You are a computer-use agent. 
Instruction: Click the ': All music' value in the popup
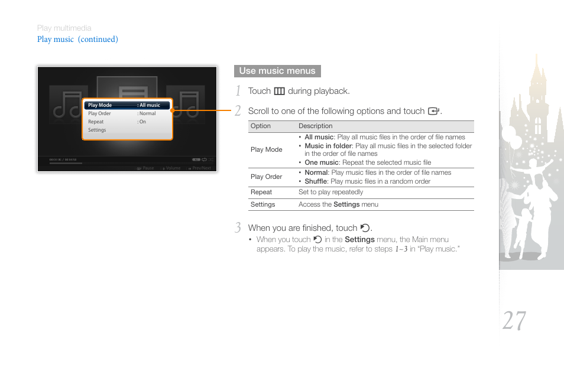pyautogui.click(x=148, y=105)
